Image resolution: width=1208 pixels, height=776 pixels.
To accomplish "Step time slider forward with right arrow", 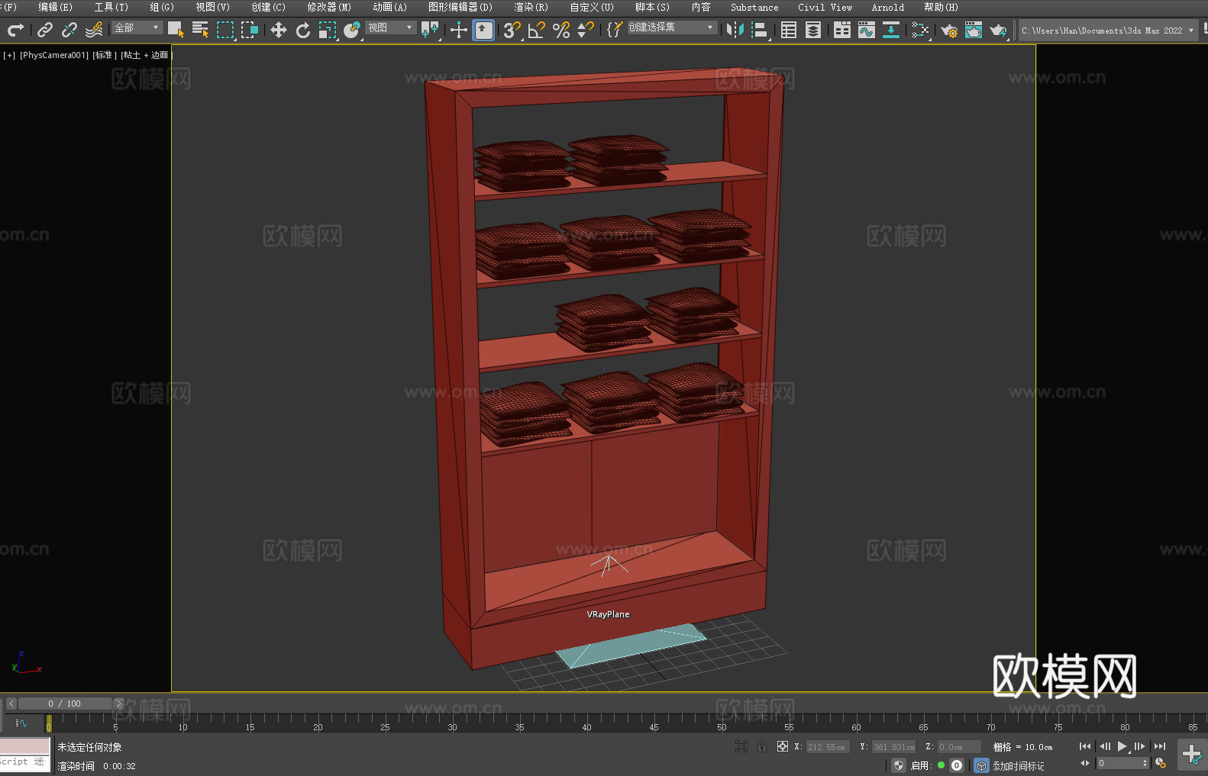I will click(x=118, y=704).
